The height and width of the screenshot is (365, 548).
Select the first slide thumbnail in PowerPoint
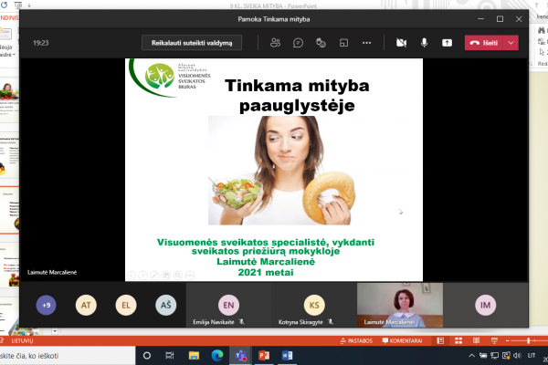coord(9,99)
